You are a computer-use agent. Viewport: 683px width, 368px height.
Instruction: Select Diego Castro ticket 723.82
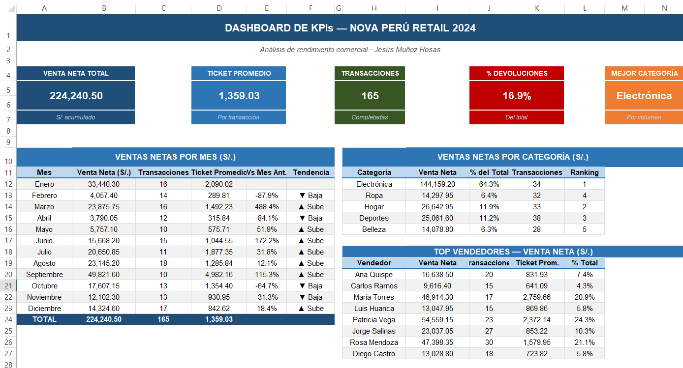[537, 354]
